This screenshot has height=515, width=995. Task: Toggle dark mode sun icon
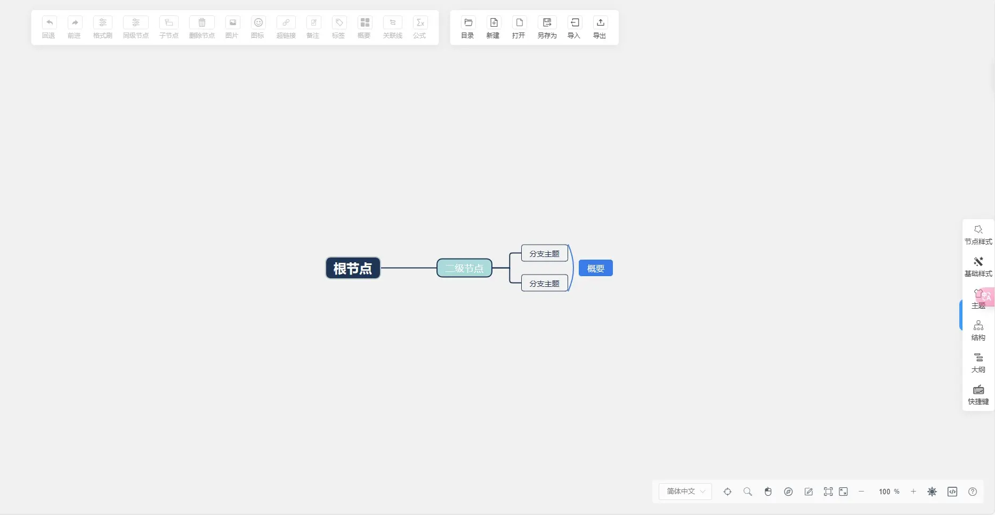pos(932,492)
